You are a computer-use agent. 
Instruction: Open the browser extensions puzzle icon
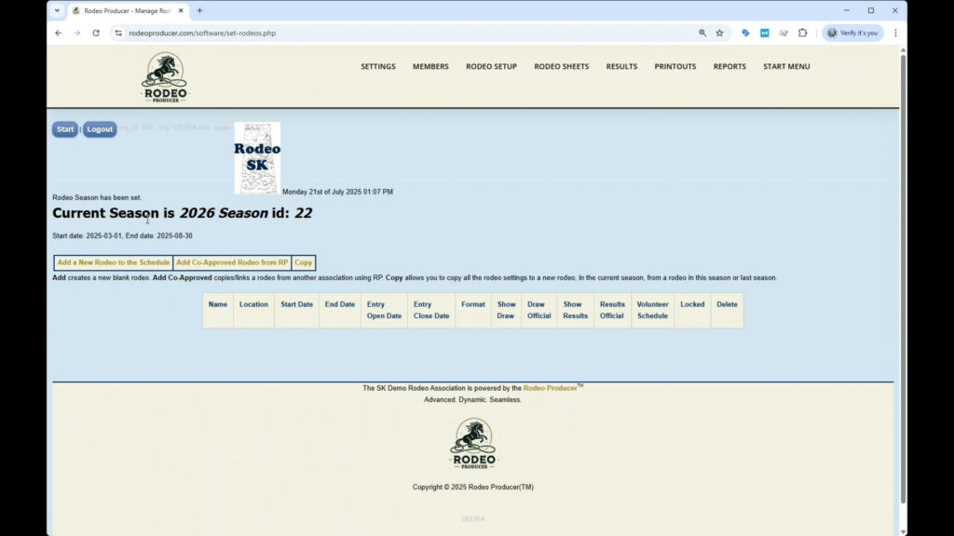802,33
